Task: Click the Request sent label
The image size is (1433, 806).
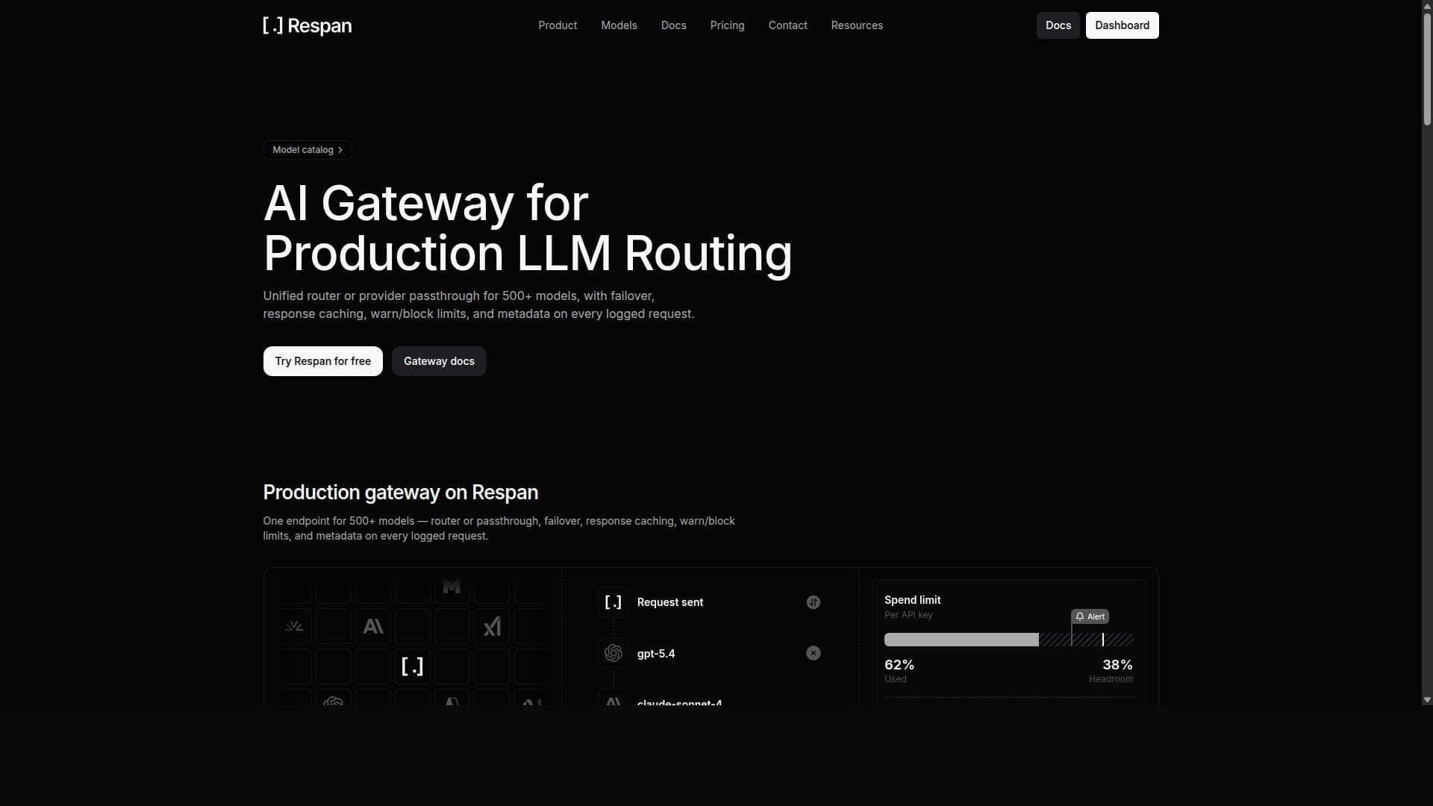Action: coord(669,602)
